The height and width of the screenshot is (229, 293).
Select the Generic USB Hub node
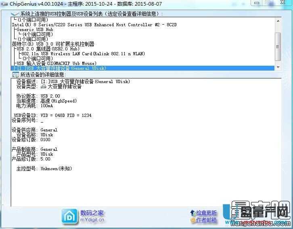point(33,29)
